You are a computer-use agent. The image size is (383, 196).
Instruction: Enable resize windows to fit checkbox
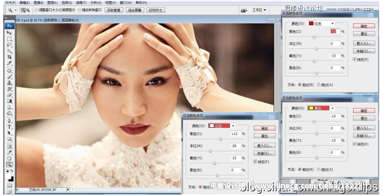[37, 10]
